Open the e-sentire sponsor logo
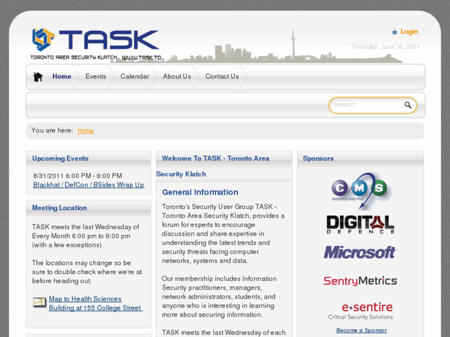Screen dimensions: 450x337 361,311
